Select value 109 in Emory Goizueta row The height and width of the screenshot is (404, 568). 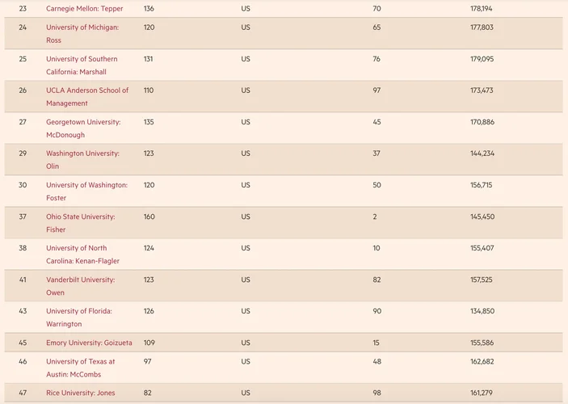(x=149, y=343)
